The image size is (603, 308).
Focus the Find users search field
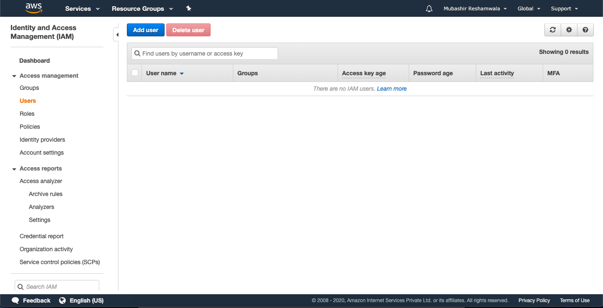coord(205,53)
